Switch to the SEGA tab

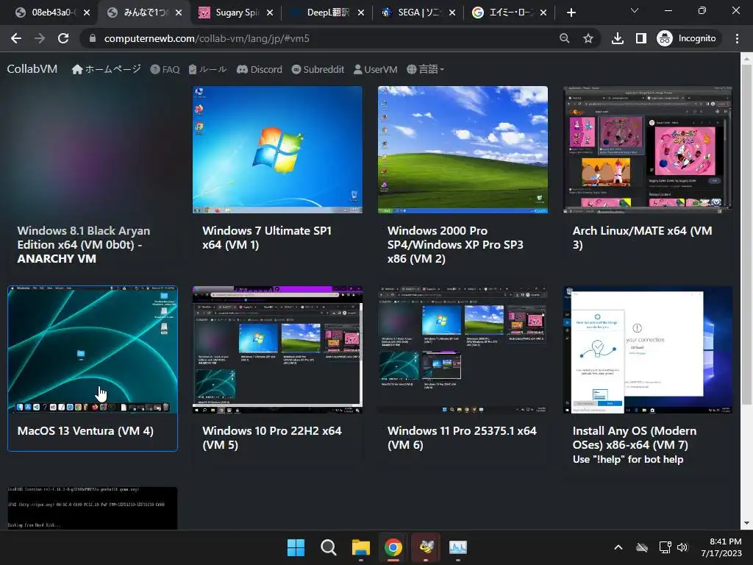[418, 13]
